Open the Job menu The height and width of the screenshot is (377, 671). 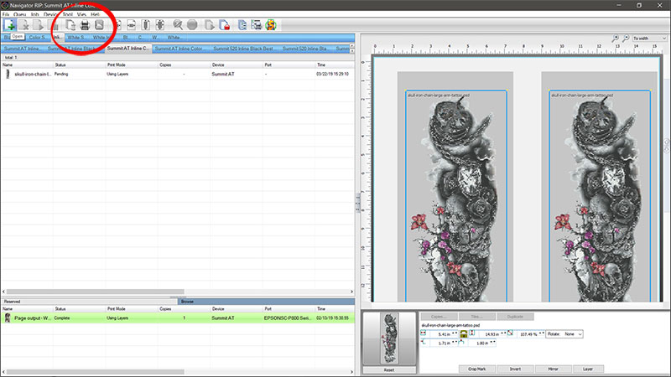coord(34,14)
